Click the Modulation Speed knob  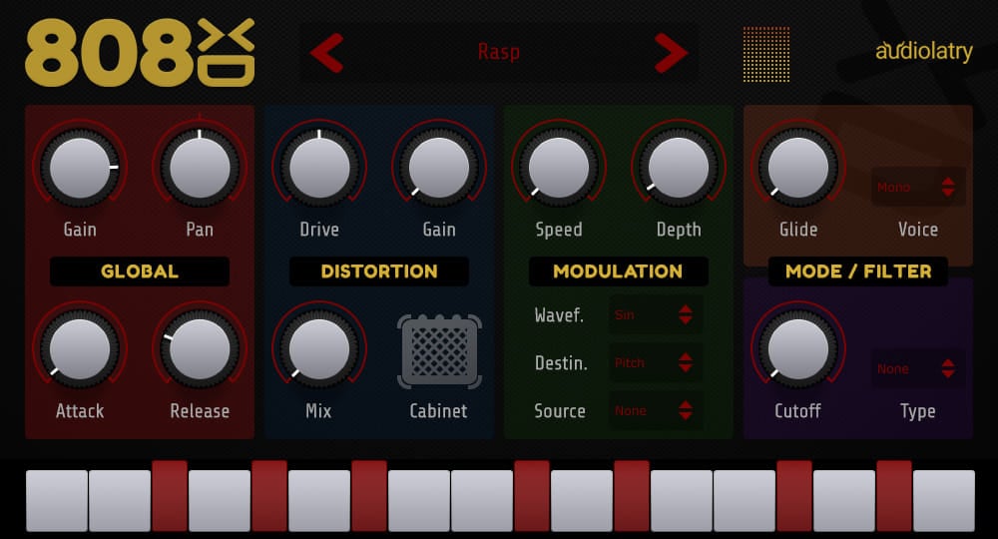pyautogui.click(x=559, y=167)
